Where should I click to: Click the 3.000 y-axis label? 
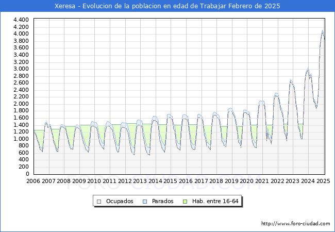pyautogui.click(x=21, y=69)
